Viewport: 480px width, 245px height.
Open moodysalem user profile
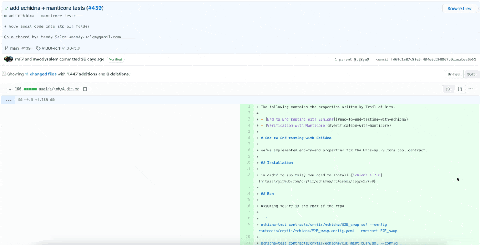coord(46,59)
